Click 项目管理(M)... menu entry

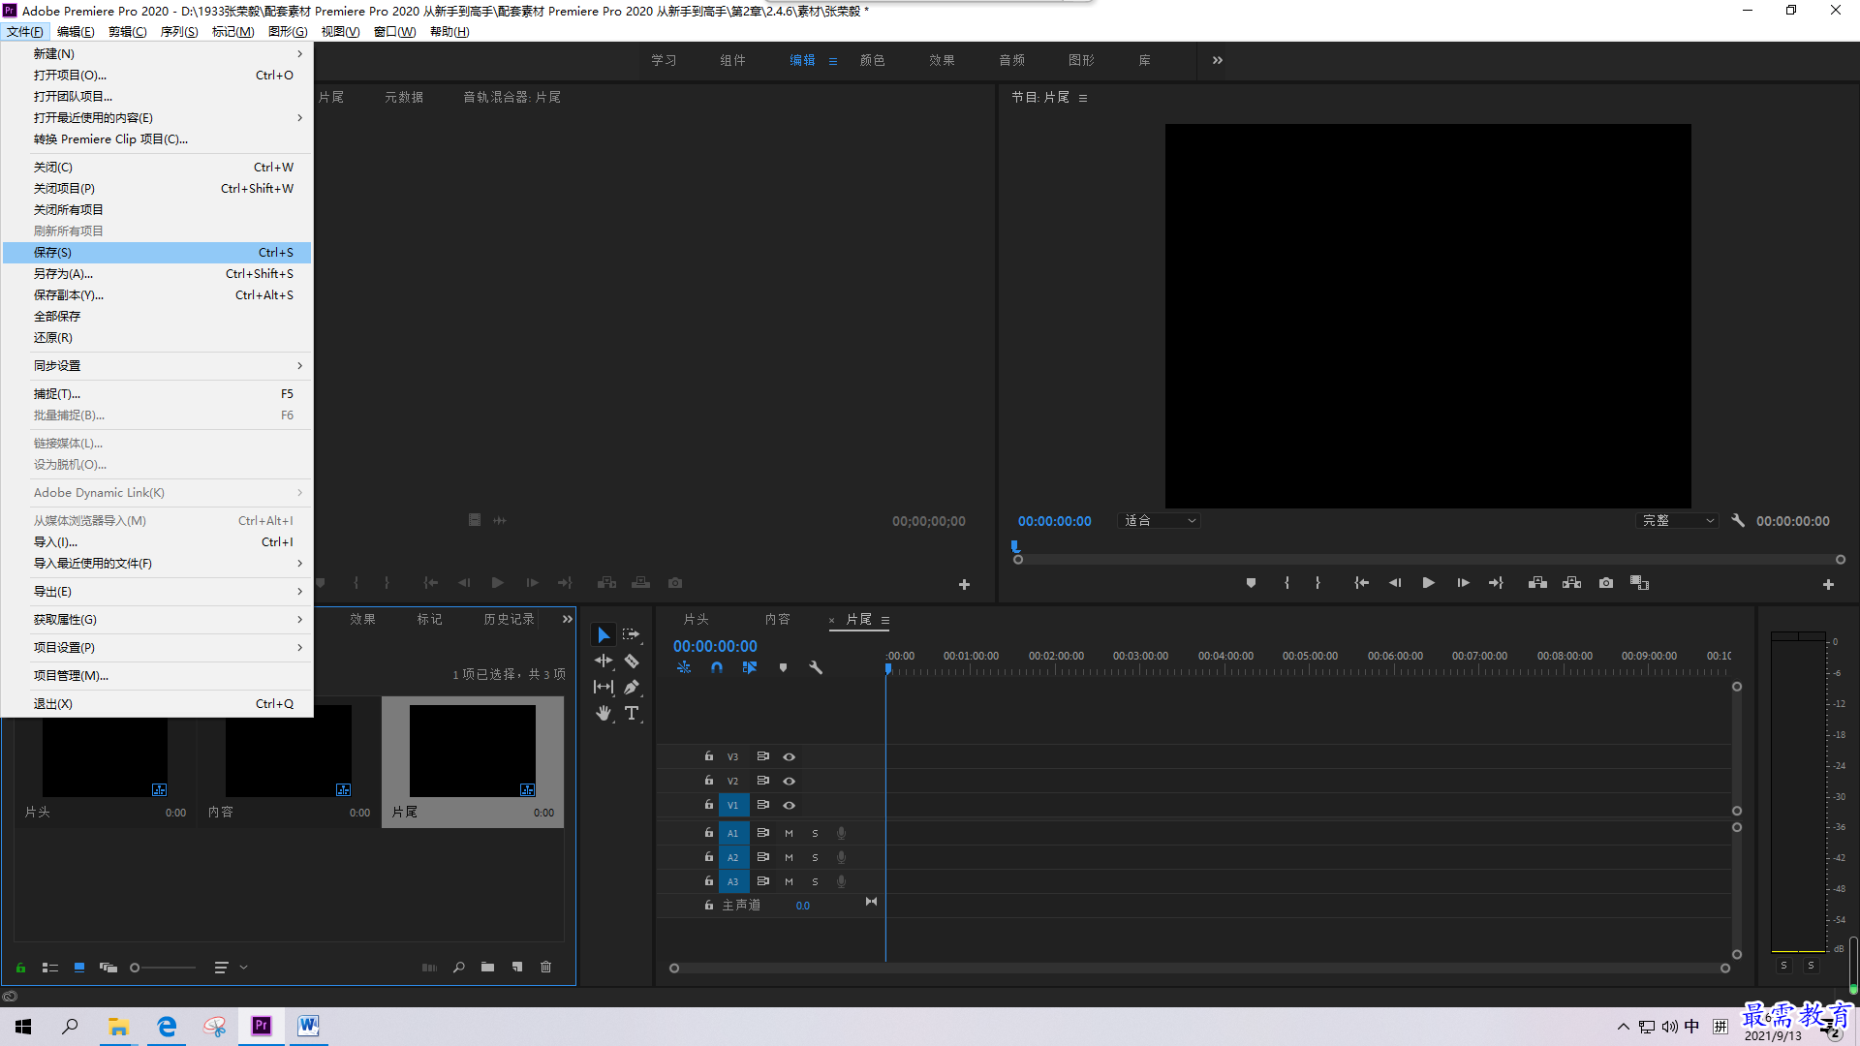coord(157,676)
